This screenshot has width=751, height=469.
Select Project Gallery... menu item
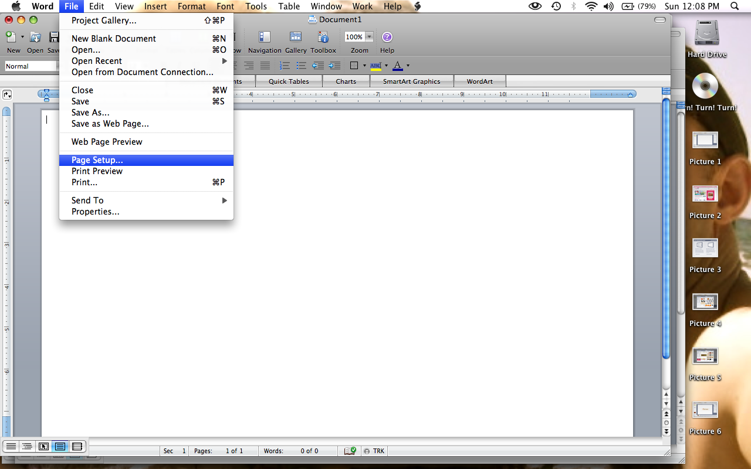[146, 21]
